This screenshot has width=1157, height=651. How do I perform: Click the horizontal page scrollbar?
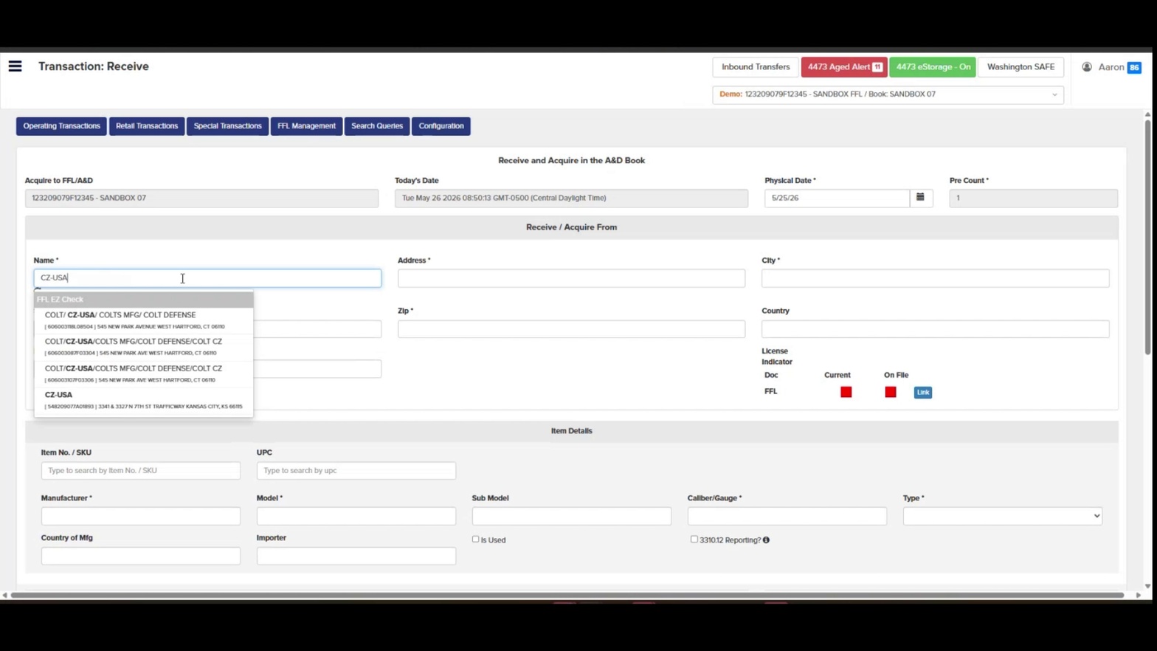[x=567, y=595]
